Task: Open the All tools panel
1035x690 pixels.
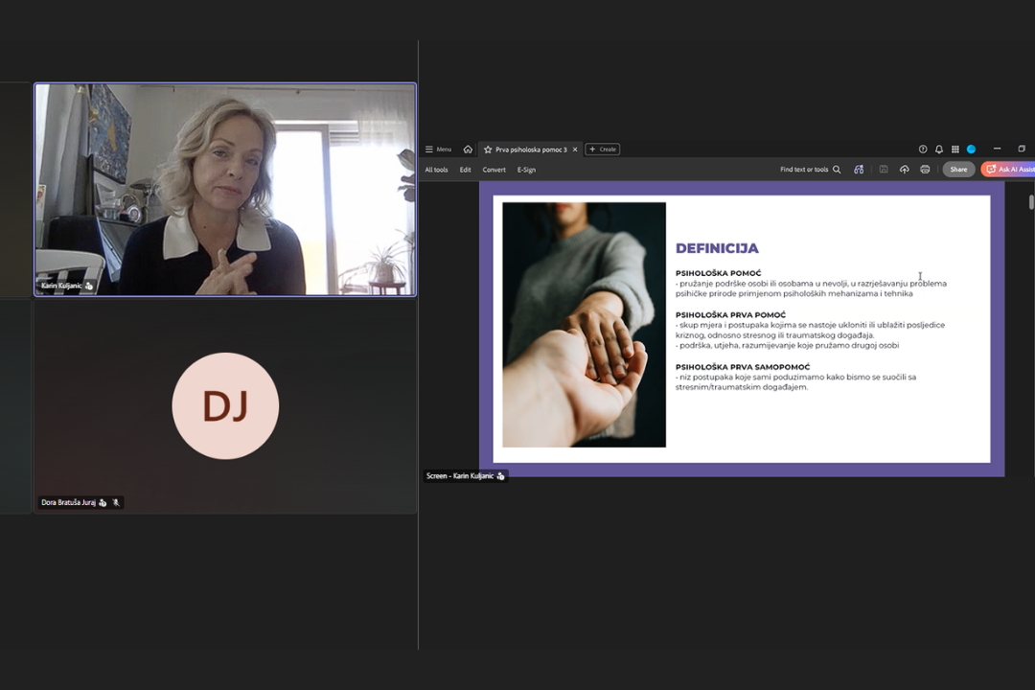Action: [436, 170]
